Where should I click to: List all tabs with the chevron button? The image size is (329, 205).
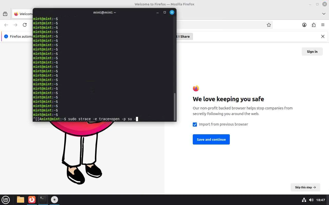(x=324, y=14)
